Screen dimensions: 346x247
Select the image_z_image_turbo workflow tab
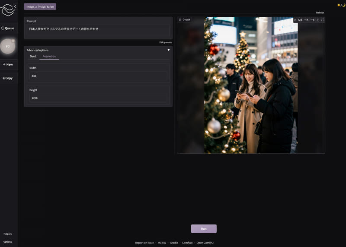[40, 6]
